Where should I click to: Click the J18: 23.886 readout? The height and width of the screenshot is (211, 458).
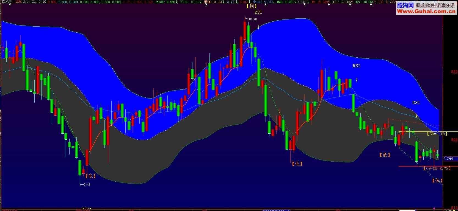click(342, 2)
